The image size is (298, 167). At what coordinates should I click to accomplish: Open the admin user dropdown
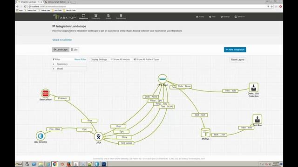[239, 17]
